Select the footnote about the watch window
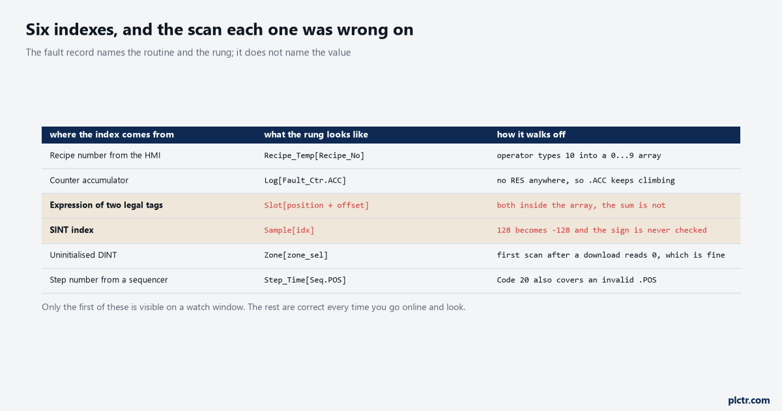This screenshot has height=411, width=782. (x=253, y=307)
